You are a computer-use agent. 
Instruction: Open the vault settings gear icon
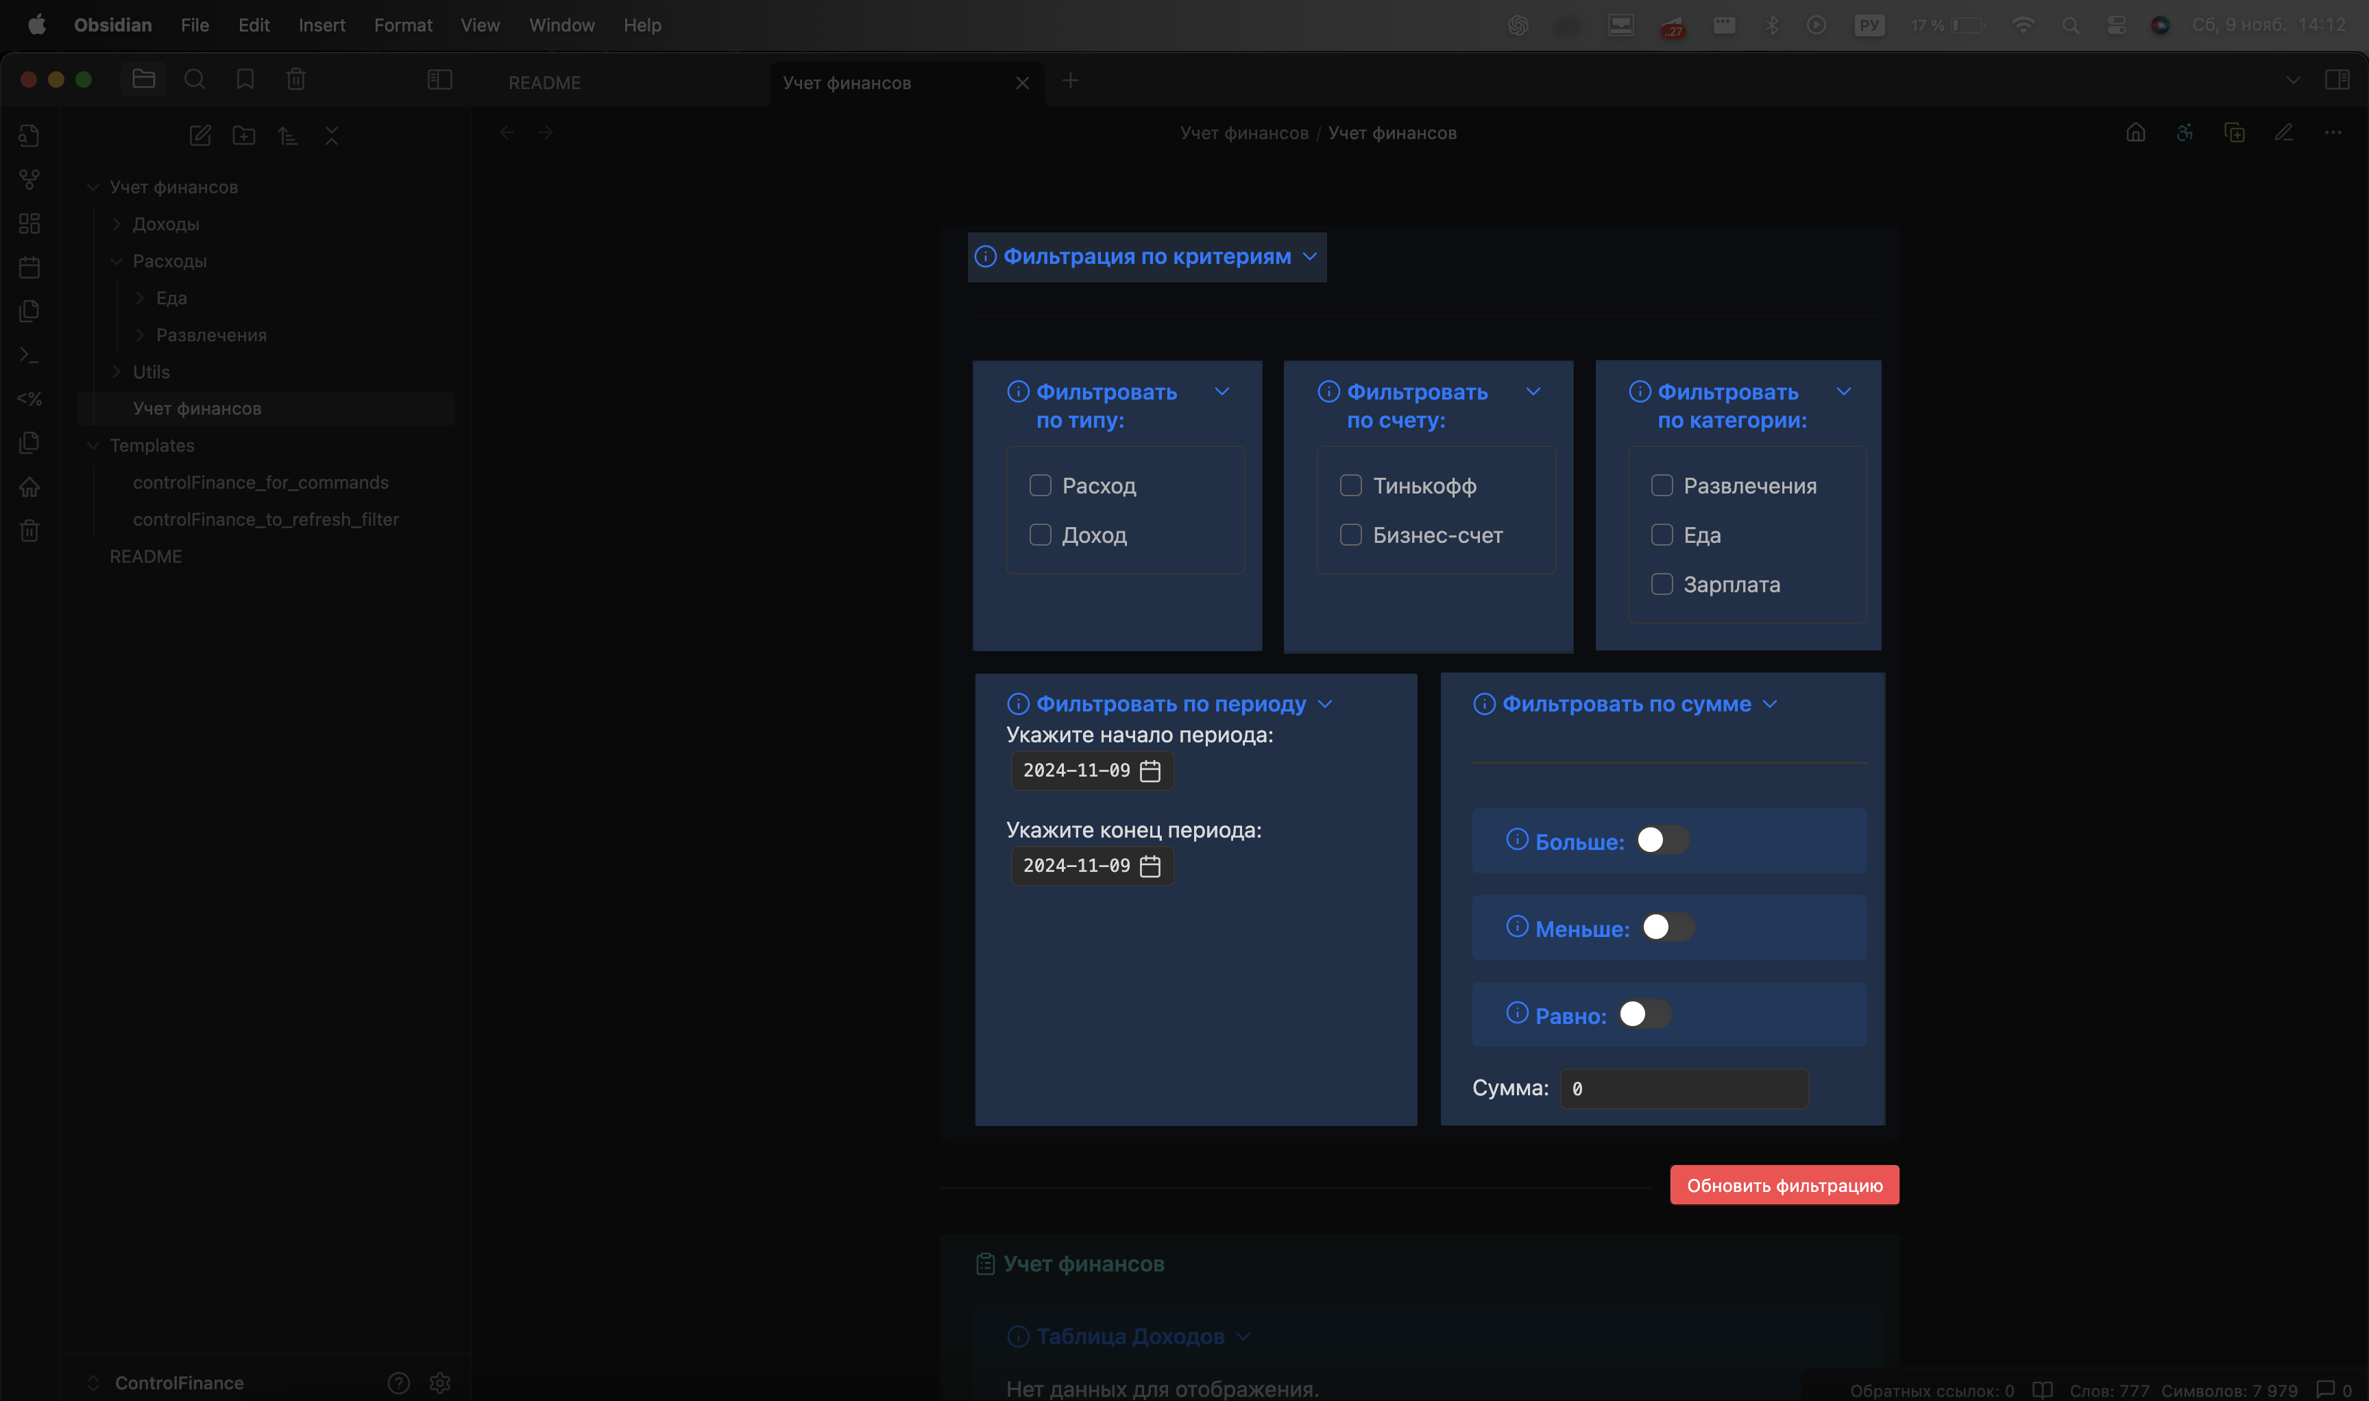[x=440, y=1383]
